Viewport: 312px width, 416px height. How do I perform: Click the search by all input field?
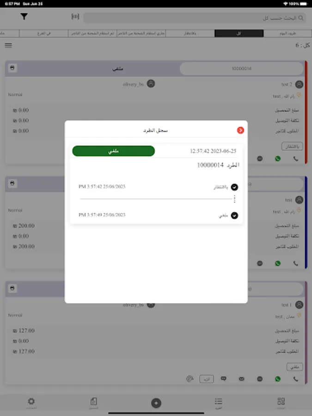click(195, 18)
